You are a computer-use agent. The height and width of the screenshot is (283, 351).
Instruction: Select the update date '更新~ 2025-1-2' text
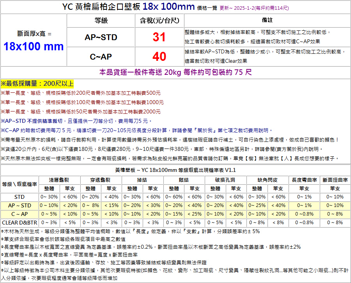(x=237, y=8)
